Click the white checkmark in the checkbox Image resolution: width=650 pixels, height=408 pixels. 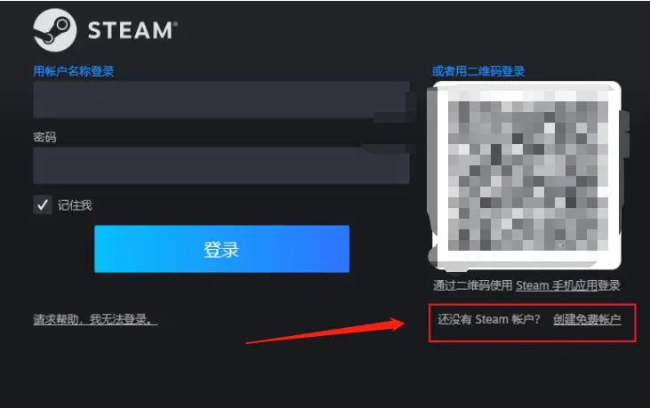click(43, 204)
